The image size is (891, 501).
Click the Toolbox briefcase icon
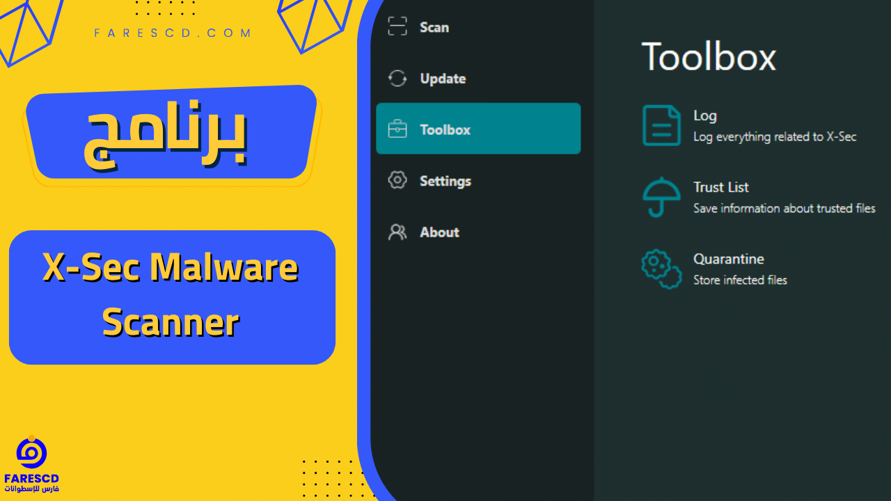[x=397, y=129]
